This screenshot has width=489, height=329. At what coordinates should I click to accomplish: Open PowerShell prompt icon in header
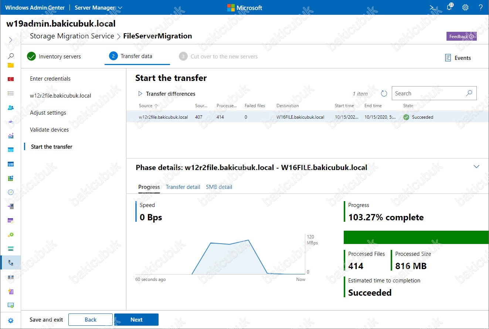pos(433,7)
